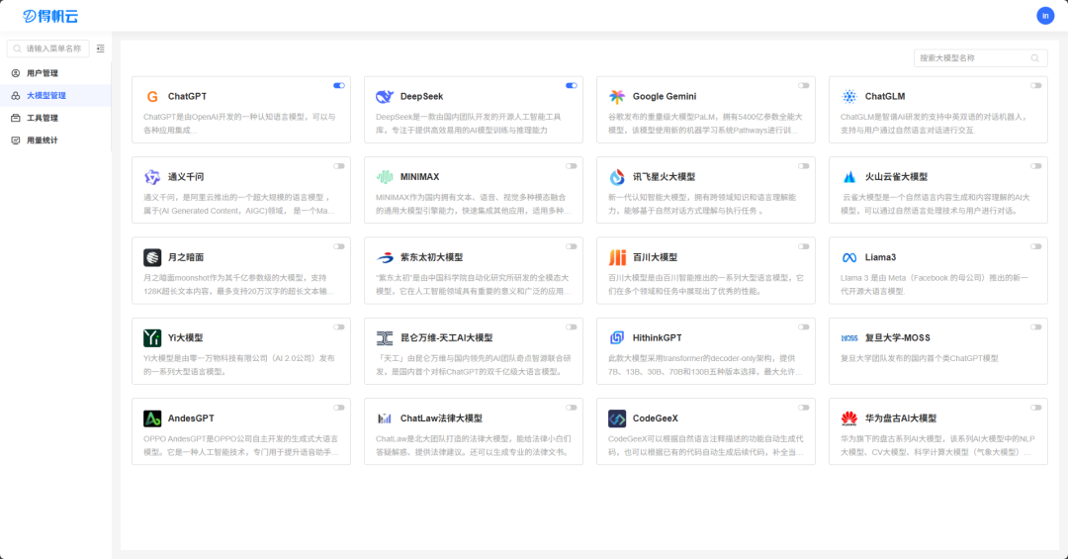The height and width of the screenshot is (559, 1068).
Task: Click the DeepSeek card title
Action: point(421,97)
